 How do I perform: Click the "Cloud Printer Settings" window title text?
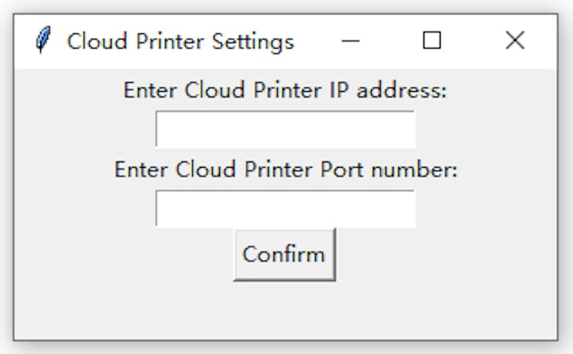(180, 41)
